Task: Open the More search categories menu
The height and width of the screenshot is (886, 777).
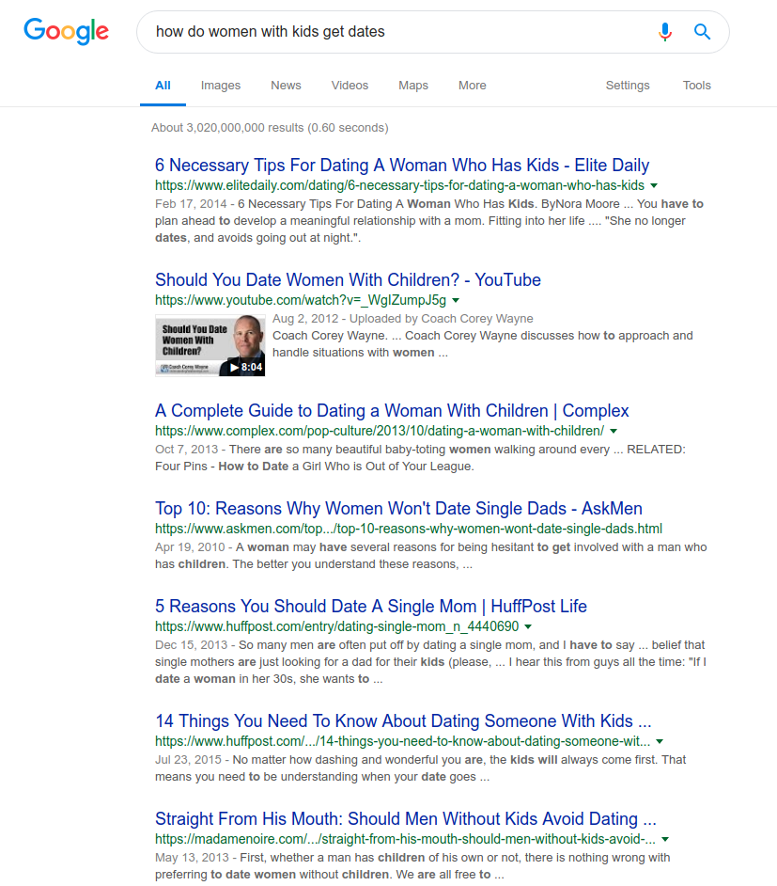Action: point(473,86)
